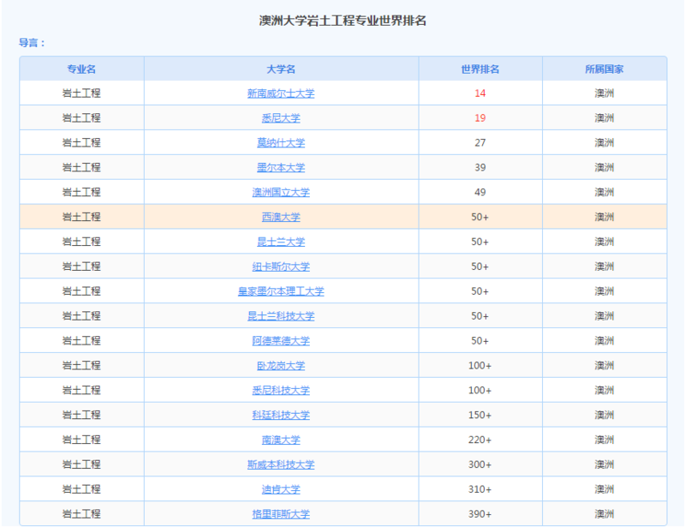Click 澳洲 in the 新南威尔士大学 row
This screenshot has width=685, height=527.
[x=605, y=93]
